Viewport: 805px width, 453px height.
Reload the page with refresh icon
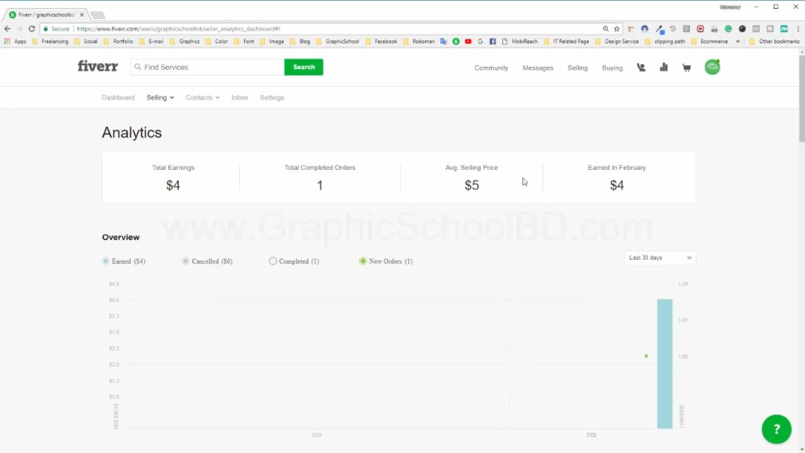click(32, 29)
